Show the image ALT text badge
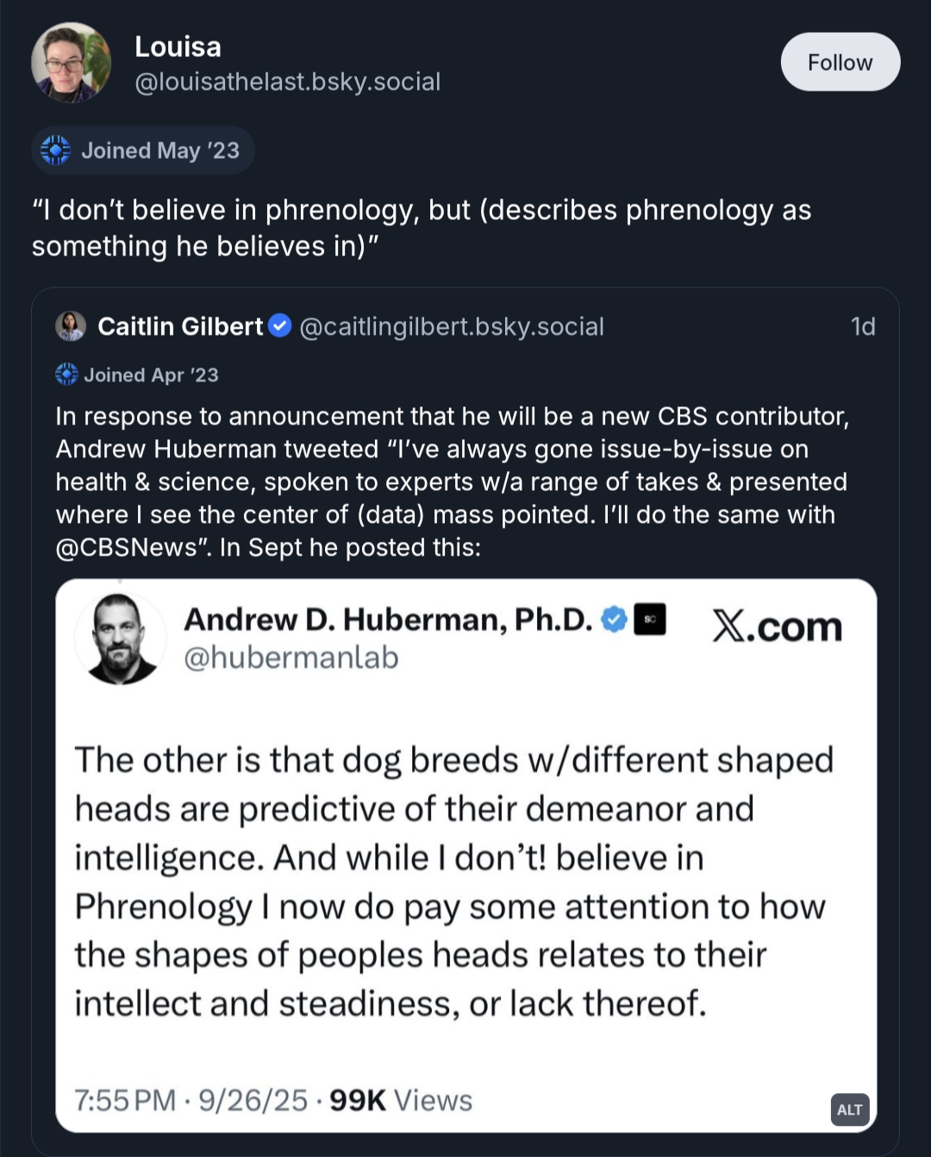Screen dimensions: 931x1157 (849, 1110)
